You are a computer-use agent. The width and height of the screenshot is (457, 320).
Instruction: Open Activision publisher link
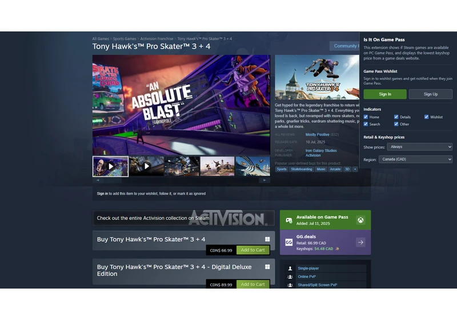pos(313,155)
